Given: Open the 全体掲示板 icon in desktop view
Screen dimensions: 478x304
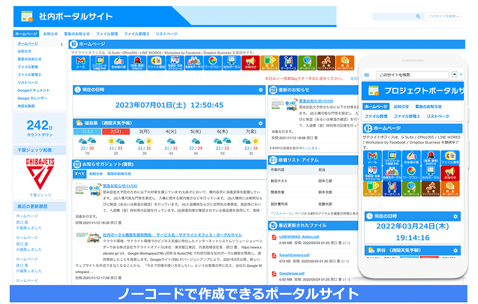Looking at the screenshot, I should (118, 63).
